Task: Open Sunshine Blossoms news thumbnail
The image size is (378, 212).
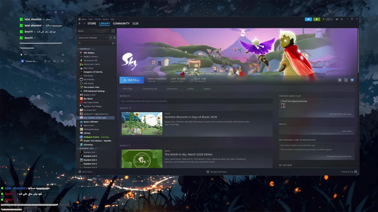Action: 142,123
